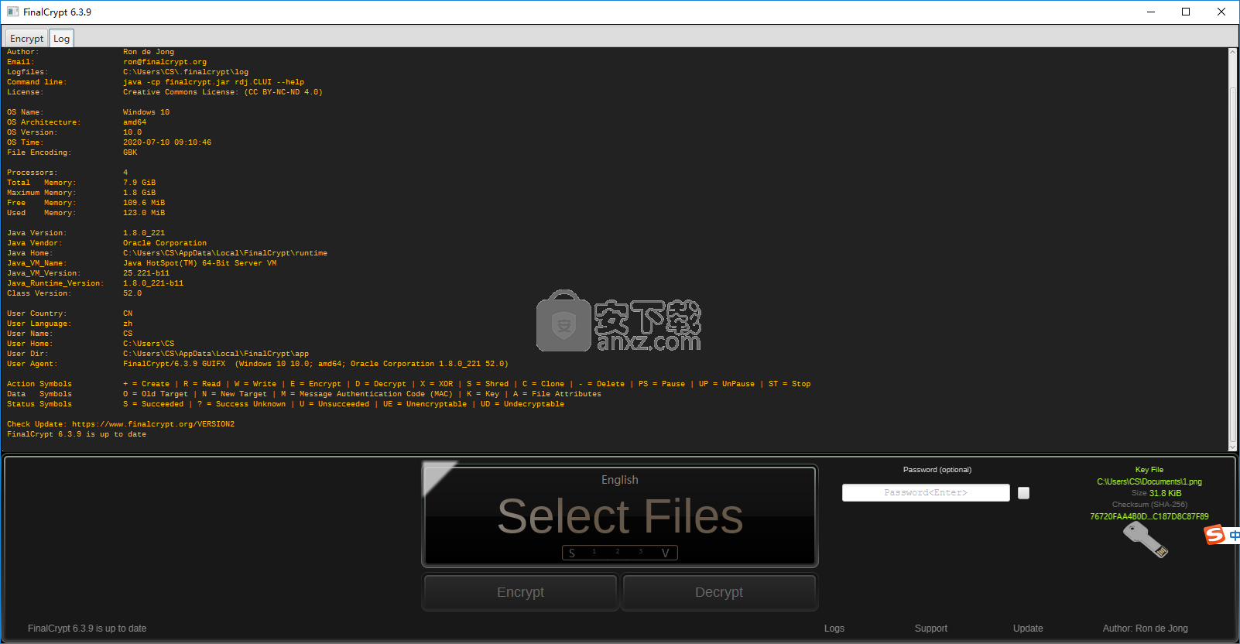
Task: Close the FinalCrypt window
Action: [x=1221, y=12]
